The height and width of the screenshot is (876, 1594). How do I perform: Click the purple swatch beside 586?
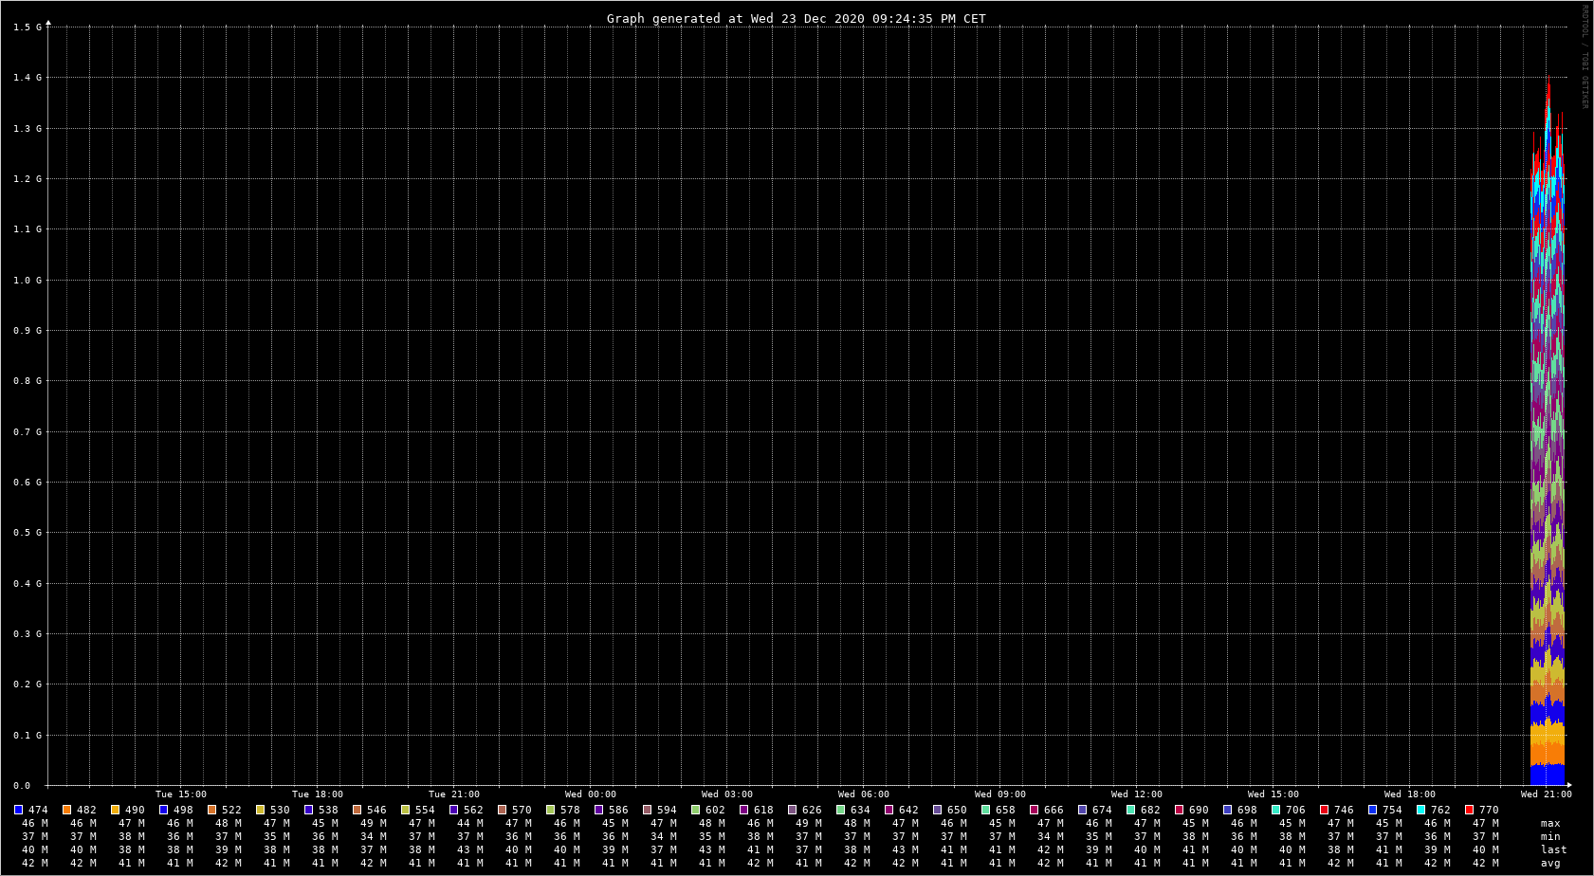pyautogui.click(x=598, y=810)
